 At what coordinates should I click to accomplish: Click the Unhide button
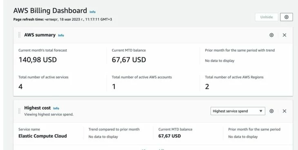coord(267,17)
